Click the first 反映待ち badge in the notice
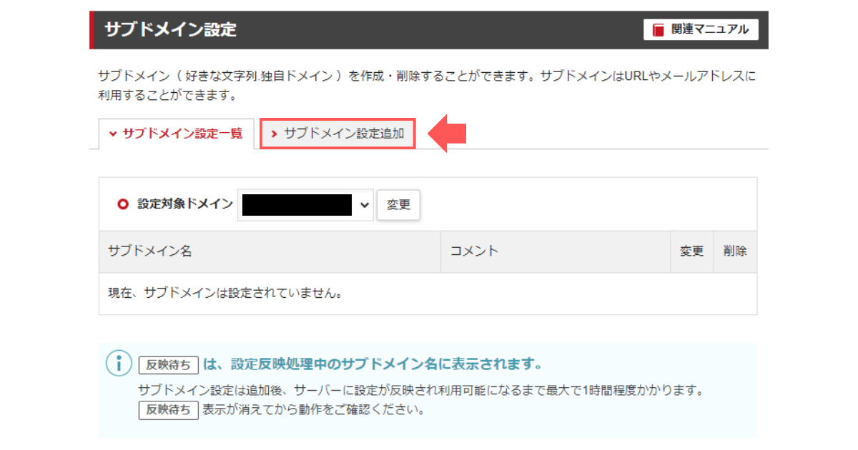858x450 pixels. coord(169,364)
